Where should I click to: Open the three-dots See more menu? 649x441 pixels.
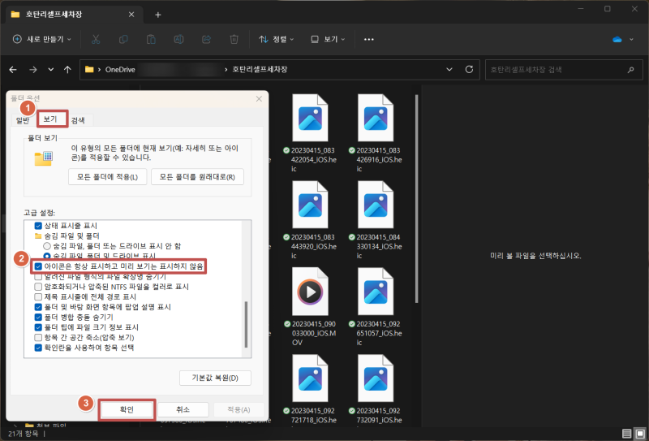(x=369, y=39)
